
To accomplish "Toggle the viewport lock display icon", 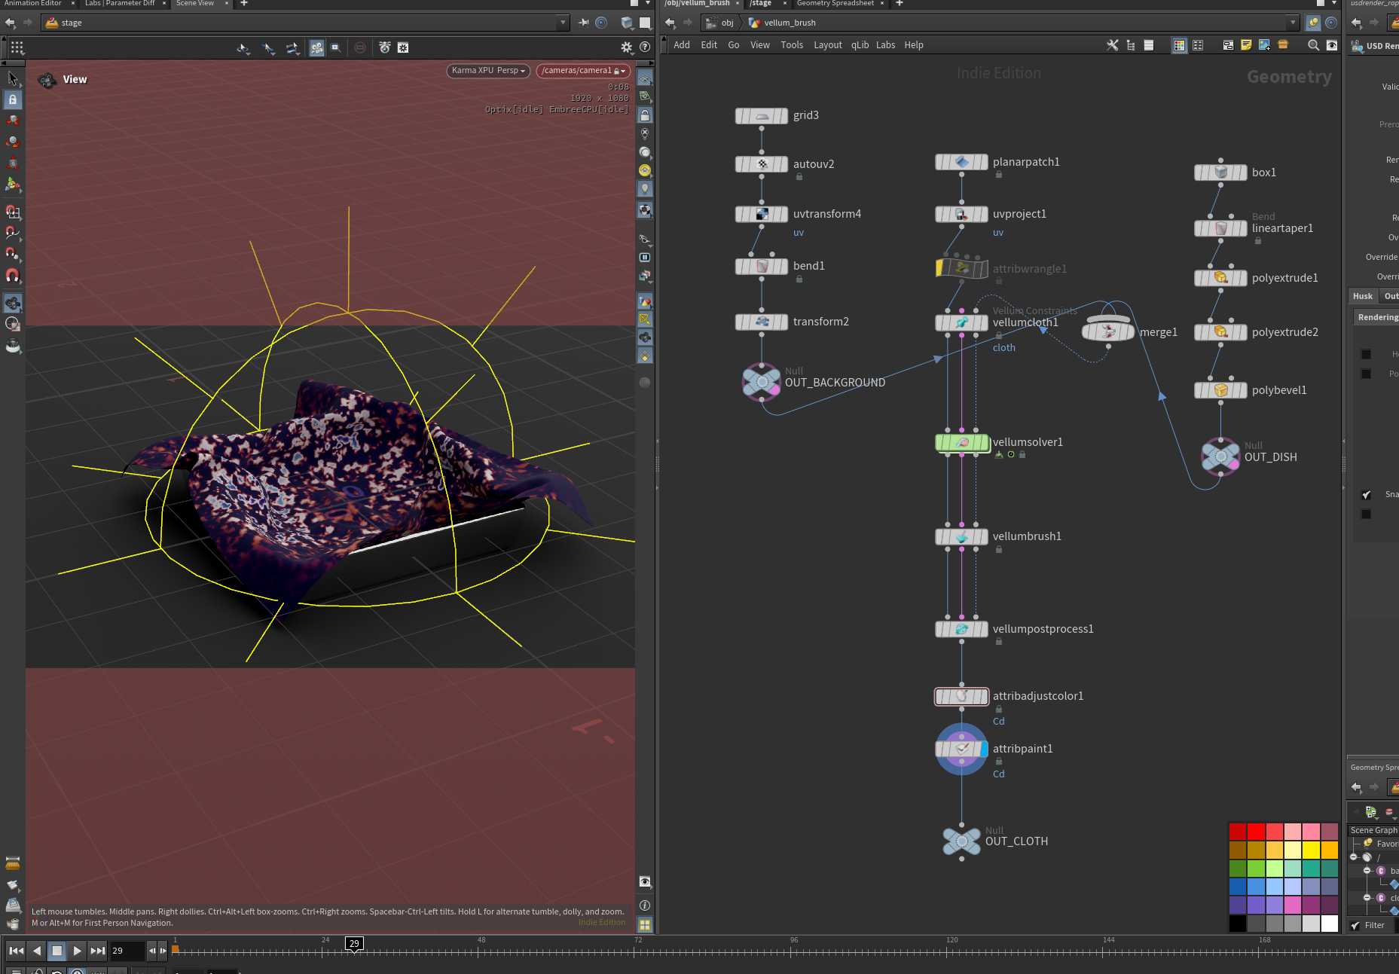I will [x=645, y=115].
